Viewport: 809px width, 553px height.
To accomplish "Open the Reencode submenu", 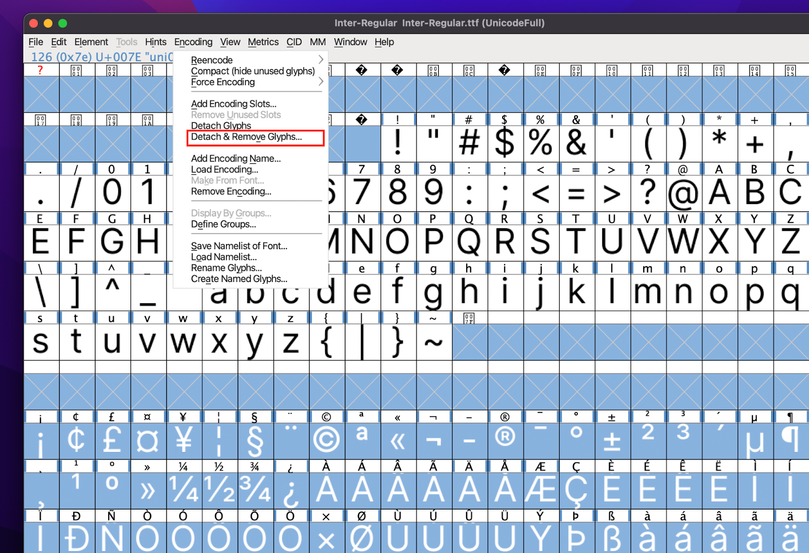I will click(x=211, y=60).
